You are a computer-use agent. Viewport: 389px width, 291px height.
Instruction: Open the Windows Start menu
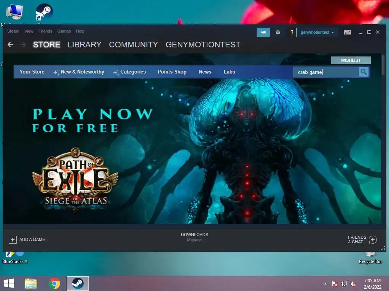(9, 283)
